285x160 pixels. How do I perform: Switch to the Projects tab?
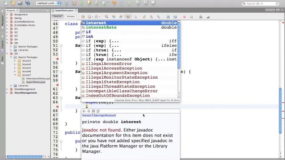[12, 11]
